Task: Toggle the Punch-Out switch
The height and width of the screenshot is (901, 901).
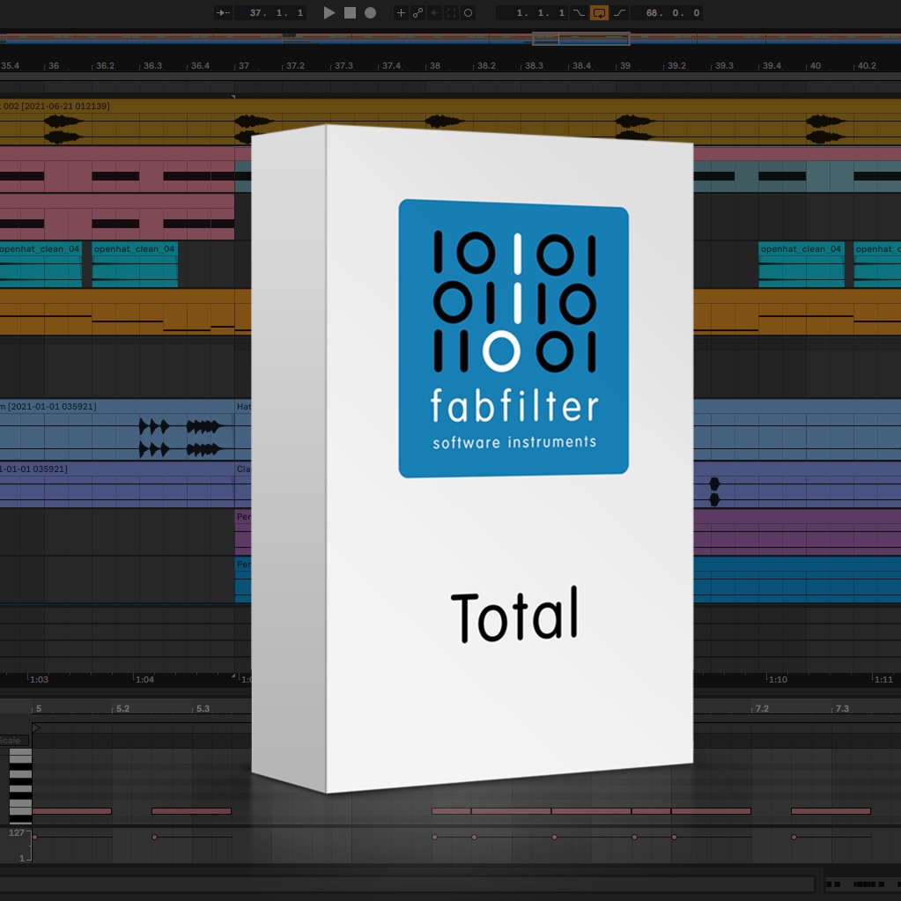Action: point(619,13)
